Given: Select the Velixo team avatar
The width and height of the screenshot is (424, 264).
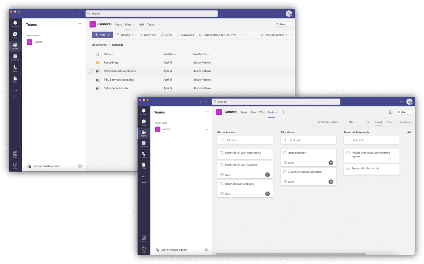Looking at the screenshot, I should (158, 129).
